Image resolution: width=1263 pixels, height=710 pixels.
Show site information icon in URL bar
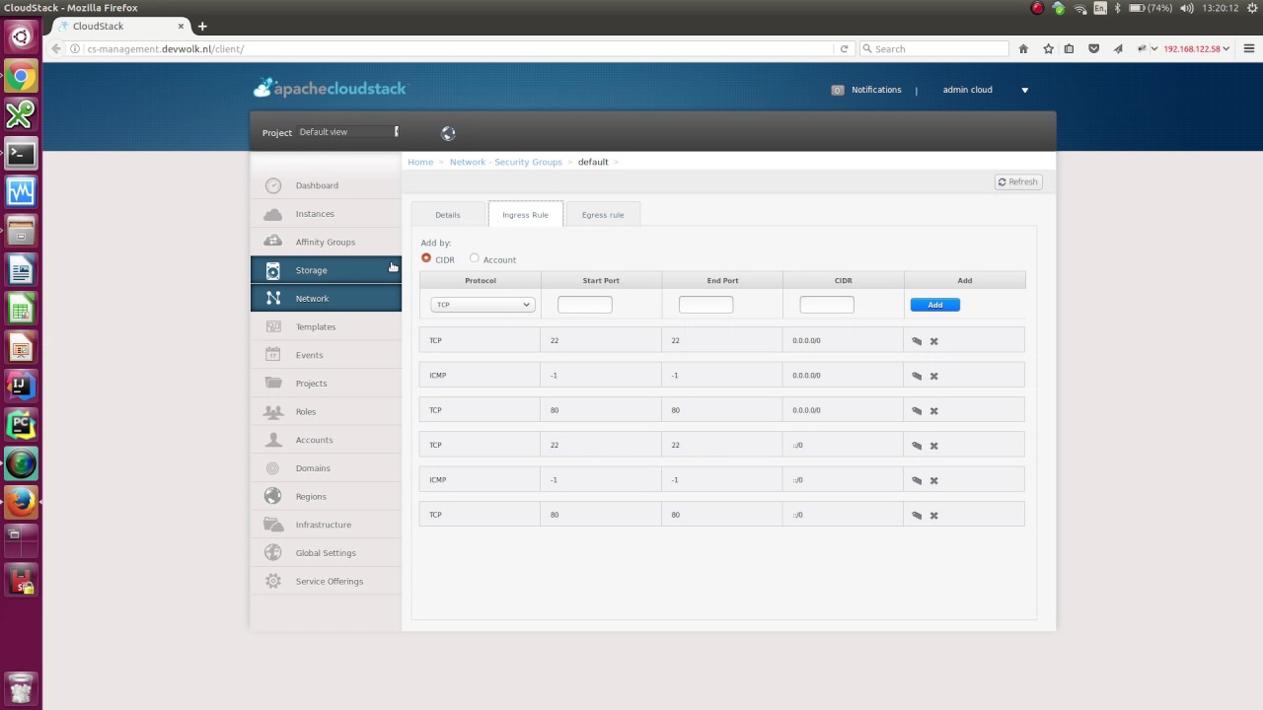(x=75, y=48)
